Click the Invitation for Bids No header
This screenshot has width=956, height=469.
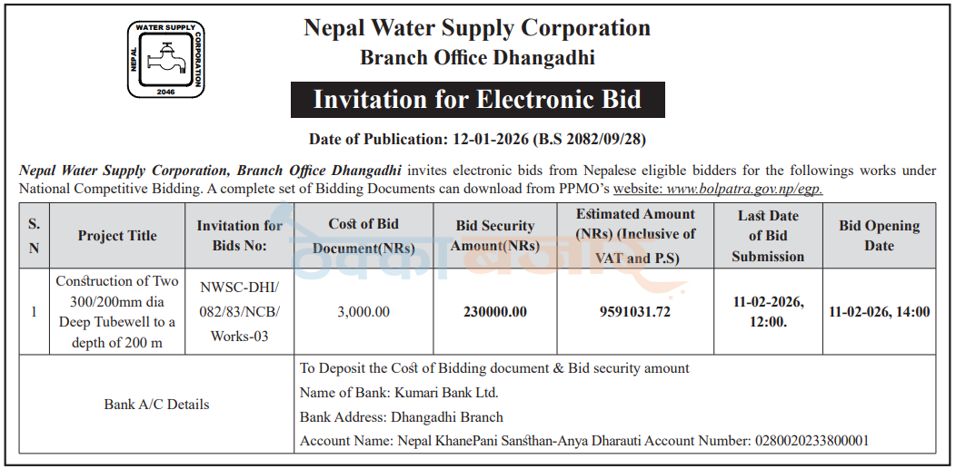[239, 236]
